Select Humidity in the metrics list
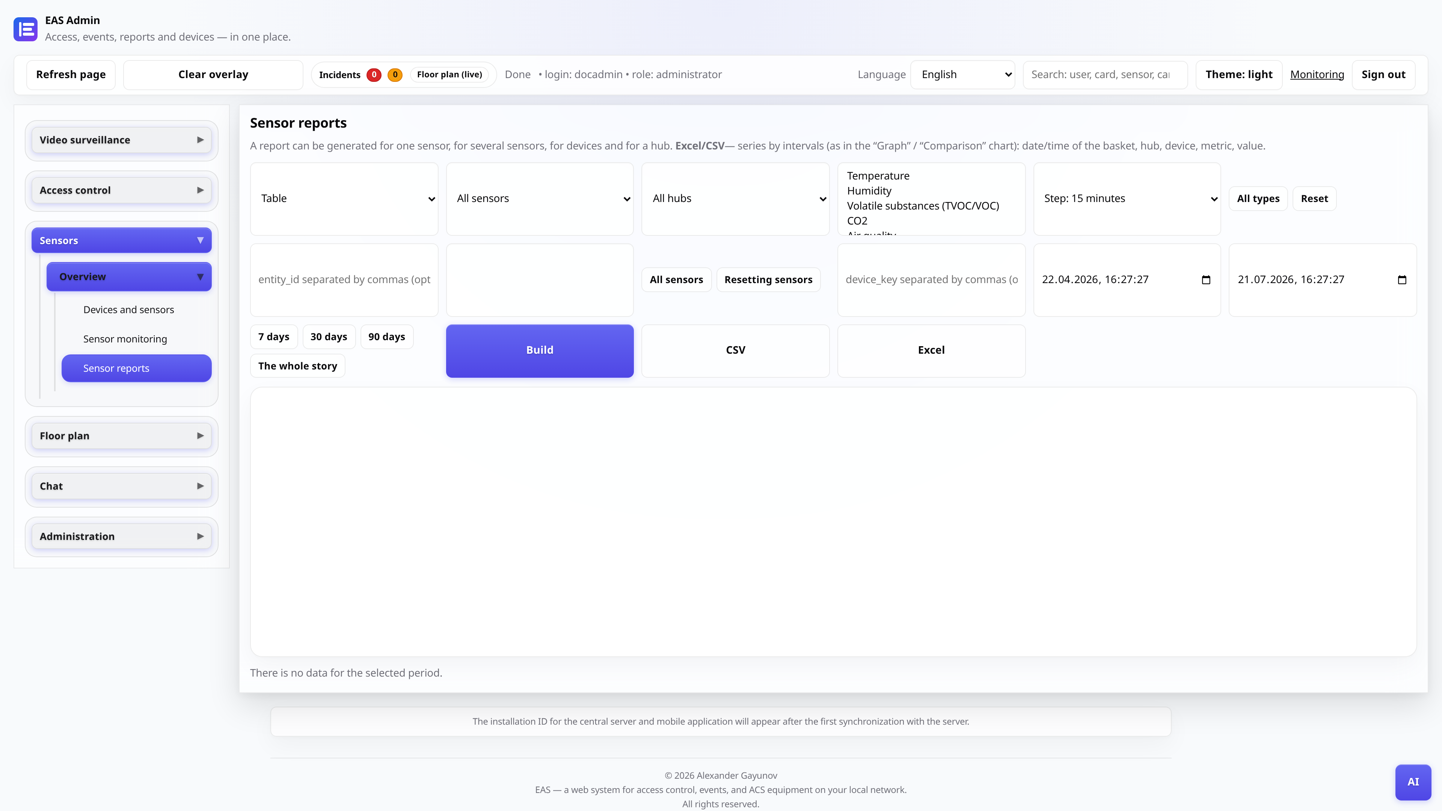Image resolution: width=1442 pixels, height=811 pixels. click(x=869, y=191)
